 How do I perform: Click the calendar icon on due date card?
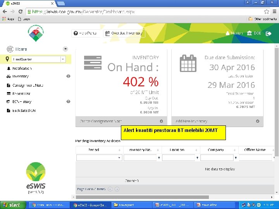[x=188, y=63]
